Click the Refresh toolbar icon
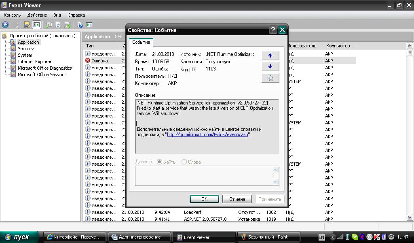This screenshot has width=414, height=243. [58, 25]
